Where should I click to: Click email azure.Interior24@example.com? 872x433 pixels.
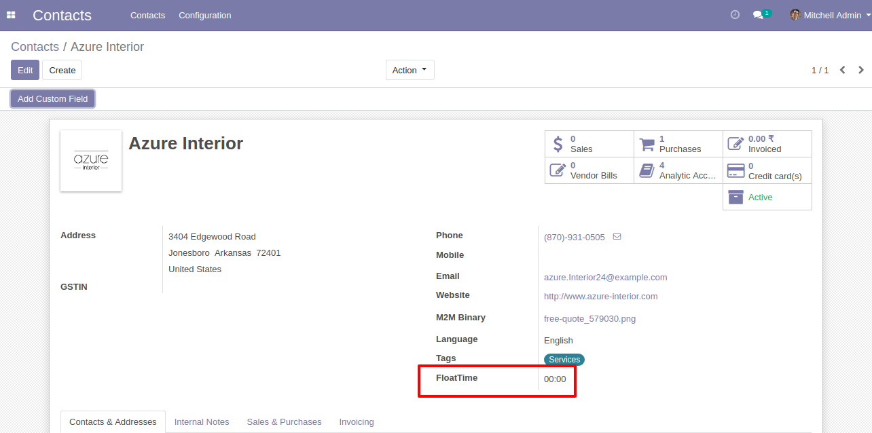click(x=606, y=277)
